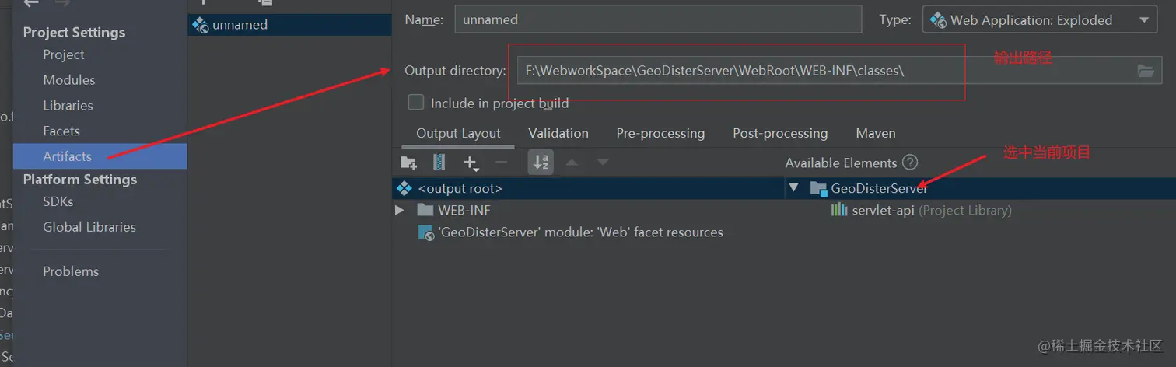This screenshot has width=1176, height=367.
Task: Click the servlet-api library icon
Action: [x=839, y=210]
